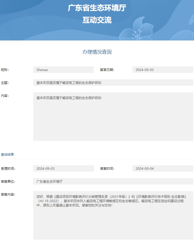Click the 留言日期 label

(x=107, y=70)
